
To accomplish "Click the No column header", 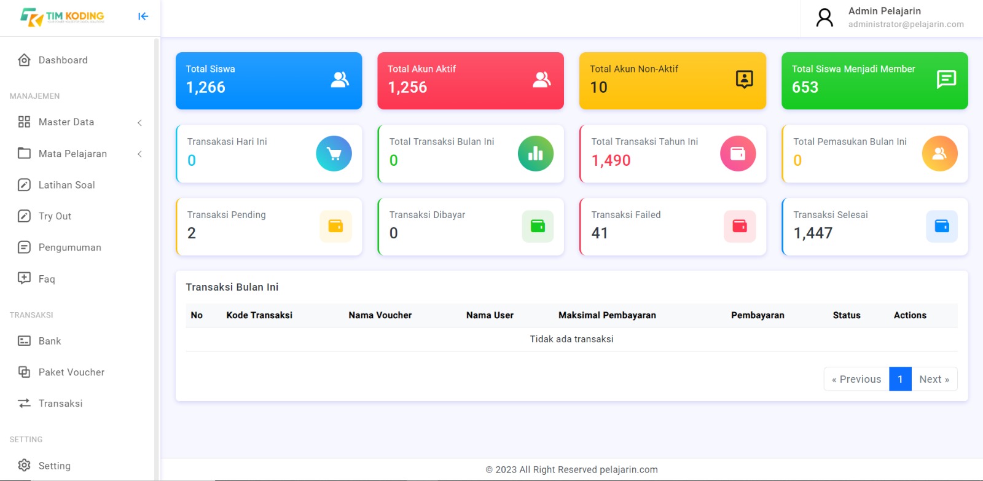I will [x=197, y=315].
